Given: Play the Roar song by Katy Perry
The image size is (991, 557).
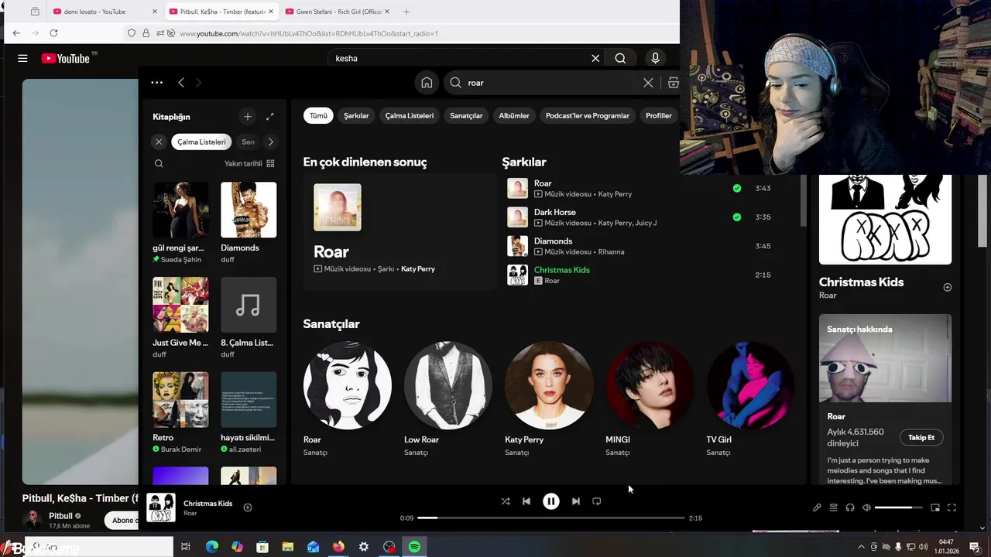Looking at the screenshot, I should point(650,188).
